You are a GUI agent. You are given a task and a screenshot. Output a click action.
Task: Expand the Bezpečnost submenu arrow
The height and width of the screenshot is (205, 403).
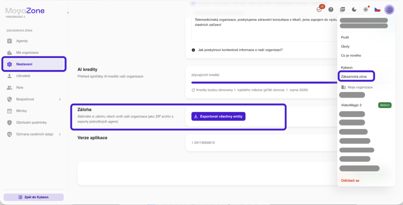click(x=60, y=99)
